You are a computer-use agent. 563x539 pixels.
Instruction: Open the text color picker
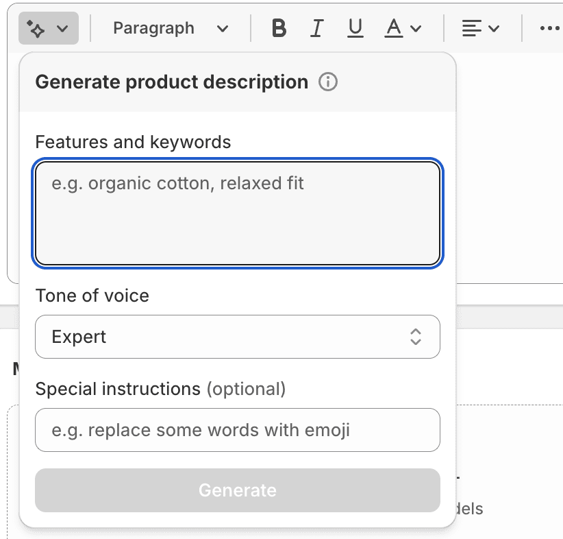pos(403,28)
